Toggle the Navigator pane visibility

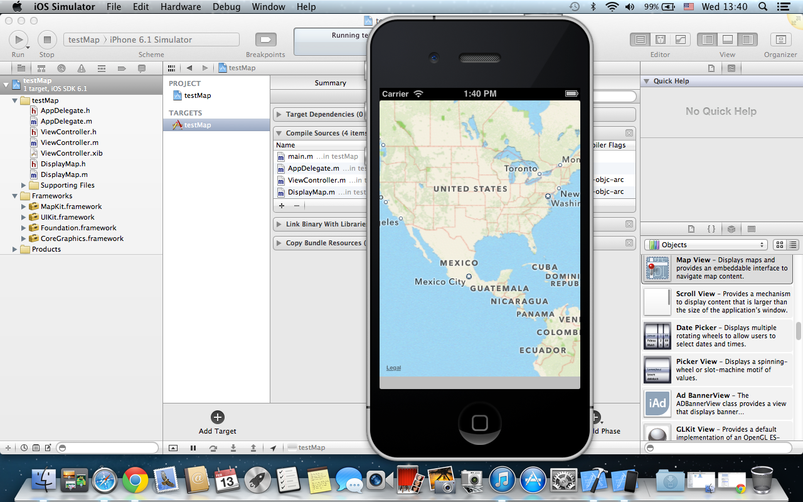(x=708, y=40)
